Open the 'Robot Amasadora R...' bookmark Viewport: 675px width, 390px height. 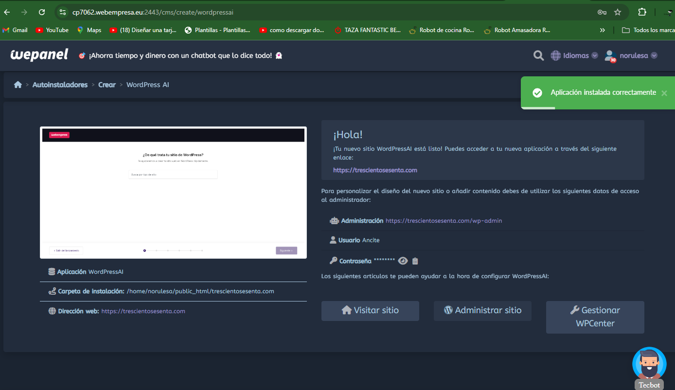[x=517, y=30]
